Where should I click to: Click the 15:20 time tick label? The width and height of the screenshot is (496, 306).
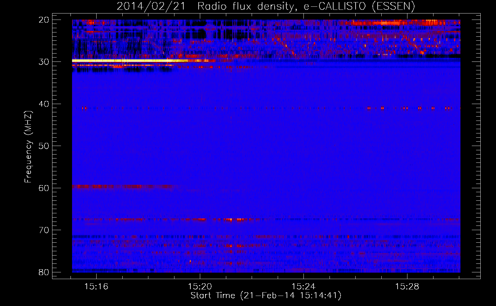tap(200, 287)
